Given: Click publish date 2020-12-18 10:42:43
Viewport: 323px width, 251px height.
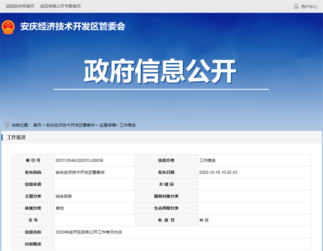Looking at the screenshot, I should pos(218,172).
